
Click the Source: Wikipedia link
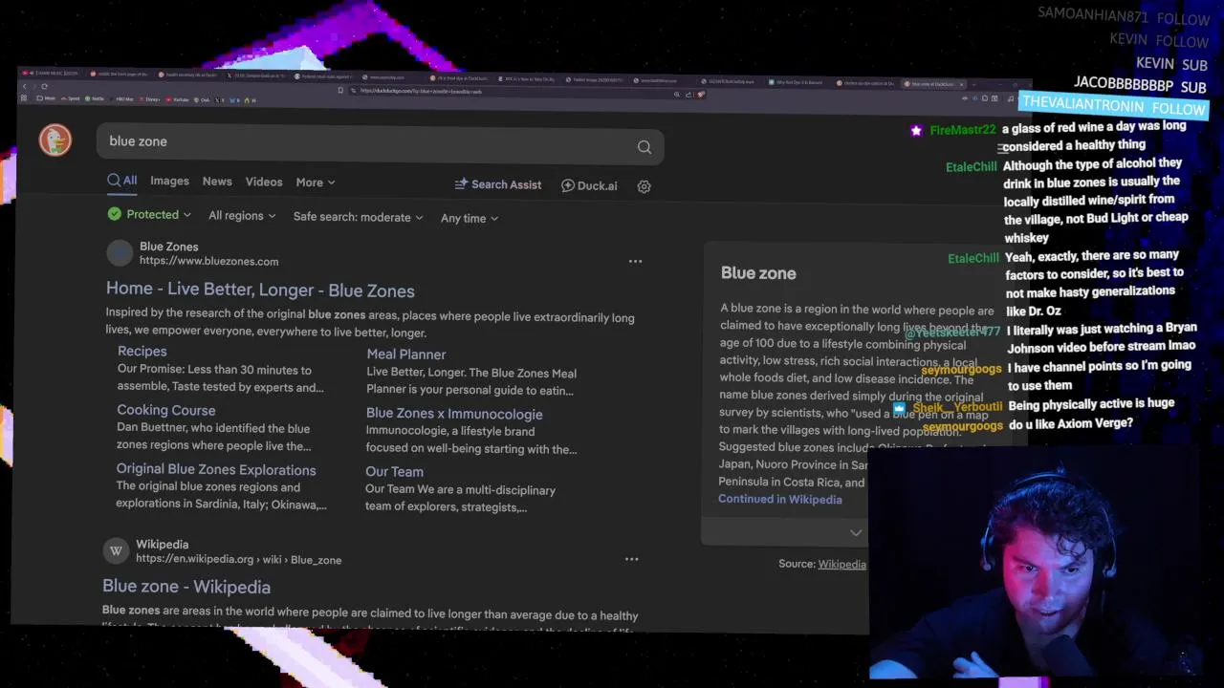point(841,564)
